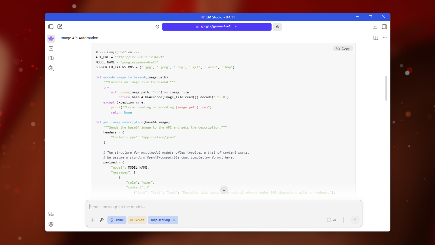This screenshot has width=435, height=245.
Task: Open the tools and integrations hammer icon
Action: (102, 220)
